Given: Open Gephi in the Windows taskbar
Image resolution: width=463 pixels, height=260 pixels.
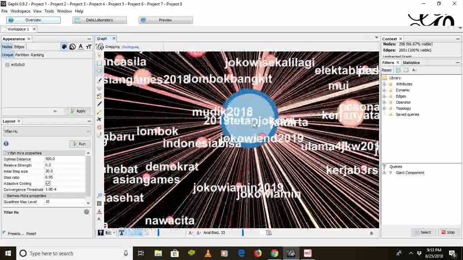Looking at the screenshot, I should (291, 253).
